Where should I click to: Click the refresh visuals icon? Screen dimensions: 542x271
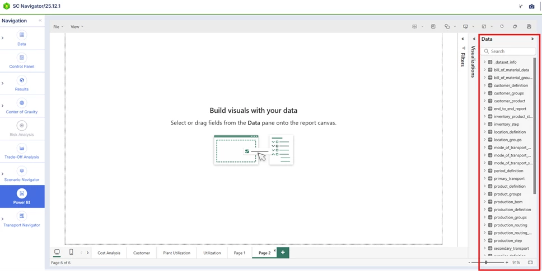click(502, 27)
